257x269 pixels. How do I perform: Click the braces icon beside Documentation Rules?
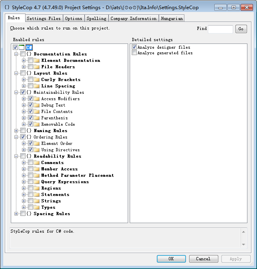pos(29,54)
